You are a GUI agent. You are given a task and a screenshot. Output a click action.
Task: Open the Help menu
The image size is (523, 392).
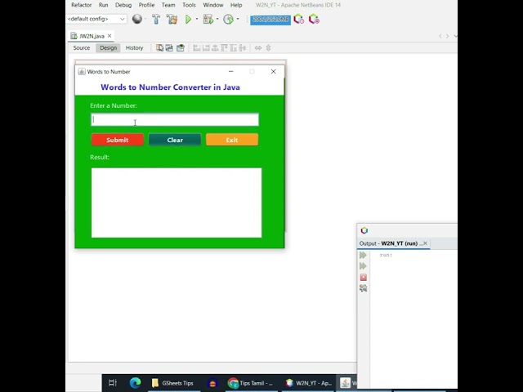coord(236,5)
